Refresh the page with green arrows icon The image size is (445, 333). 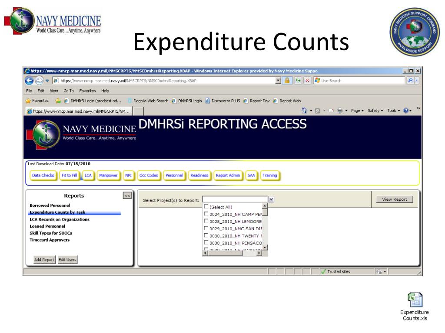[x=298, y=81]
